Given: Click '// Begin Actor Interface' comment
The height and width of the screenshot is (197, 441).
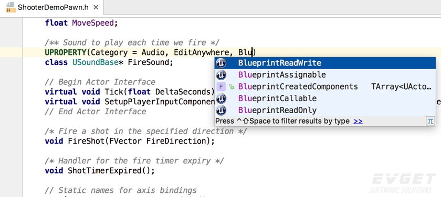Looking at the screenshot, I should click(x=100, y=82).
